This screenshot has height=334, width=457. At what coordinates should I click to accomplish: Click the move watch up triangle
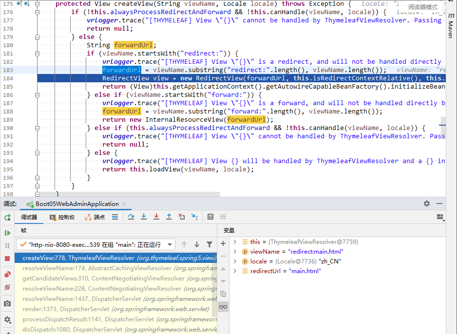pos(223,269)
